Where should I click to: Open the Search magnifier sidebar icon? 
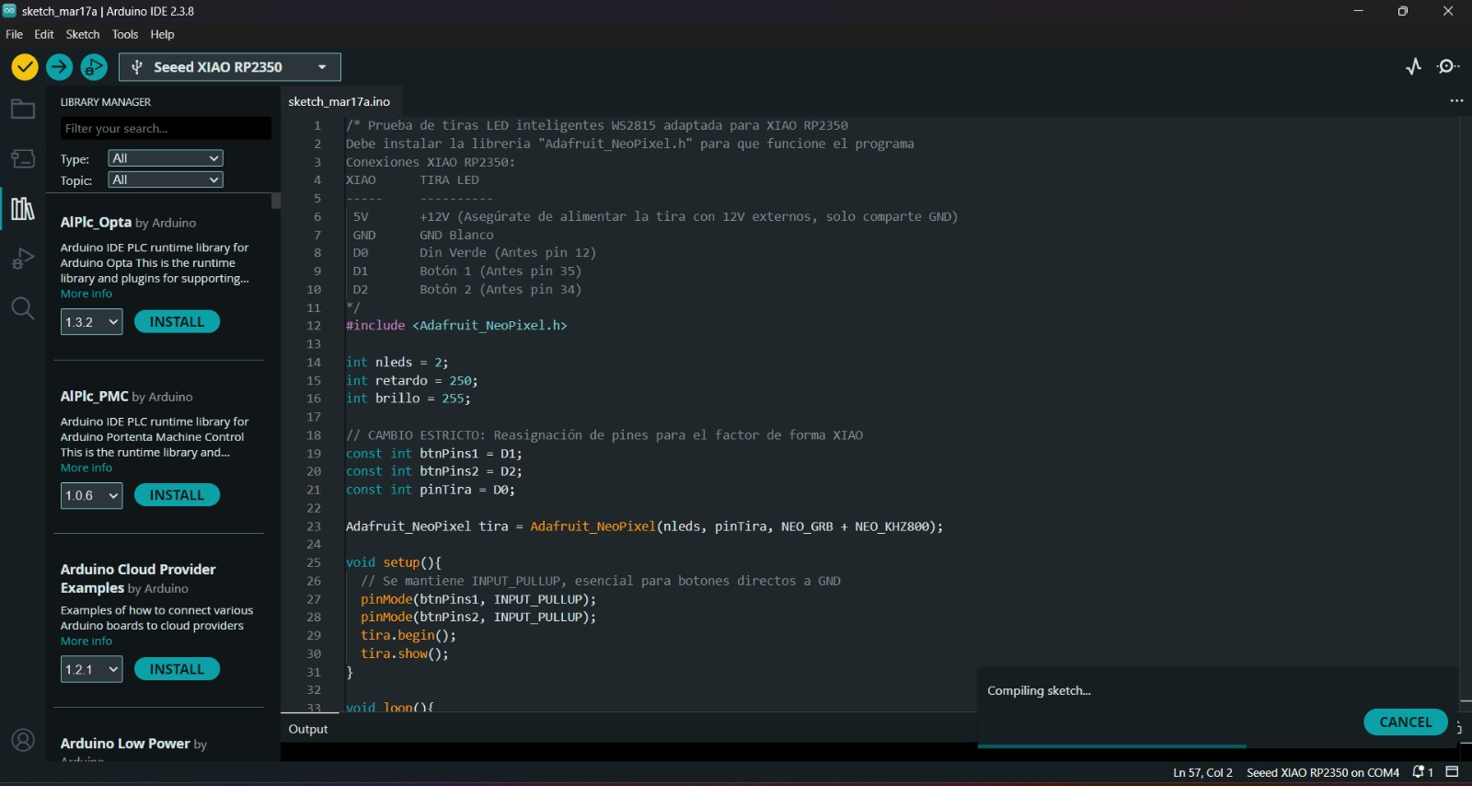23,308
